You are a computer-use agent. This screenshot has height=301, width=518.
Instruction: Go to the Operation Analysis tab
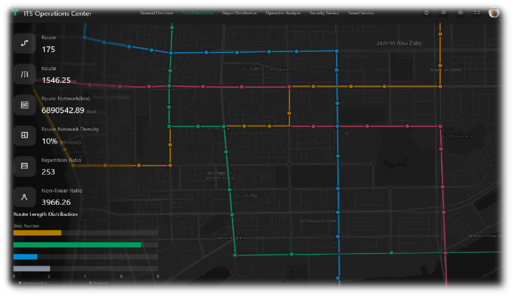click(283, 13)
